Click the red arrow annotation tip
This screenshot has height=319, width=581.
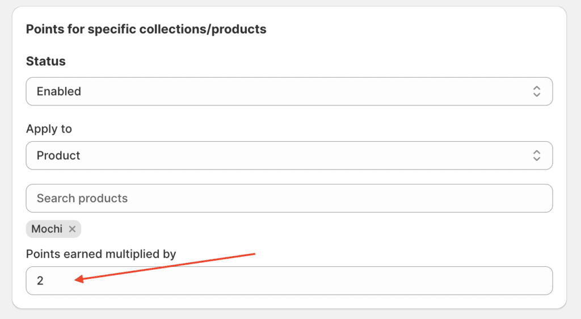[77, 279]
